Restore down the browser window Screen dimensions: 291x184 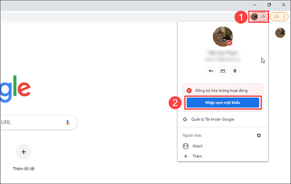click(x=269, y=5)
